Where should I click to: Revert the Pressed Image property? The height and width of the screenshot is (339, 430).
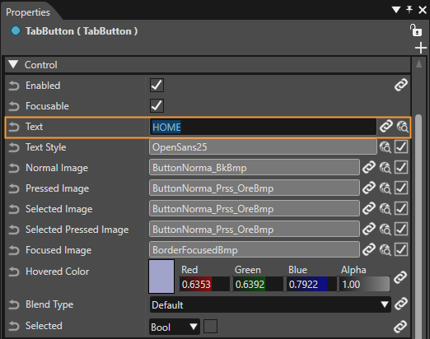14,188
